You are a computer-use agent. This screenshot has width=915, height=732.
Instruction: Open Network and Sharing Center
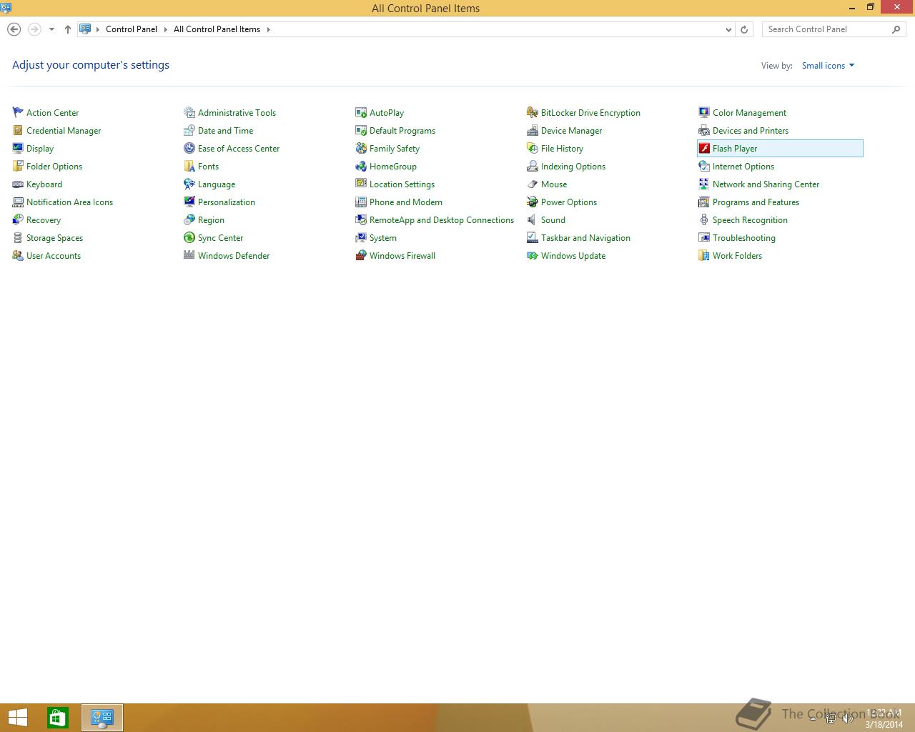point(766,184)
